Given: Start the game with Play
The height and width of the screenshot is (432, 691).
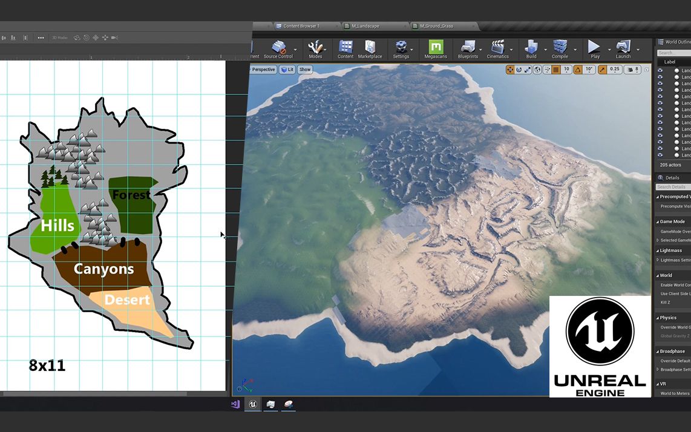Looking at the screenshot, I should coord(594,49).
